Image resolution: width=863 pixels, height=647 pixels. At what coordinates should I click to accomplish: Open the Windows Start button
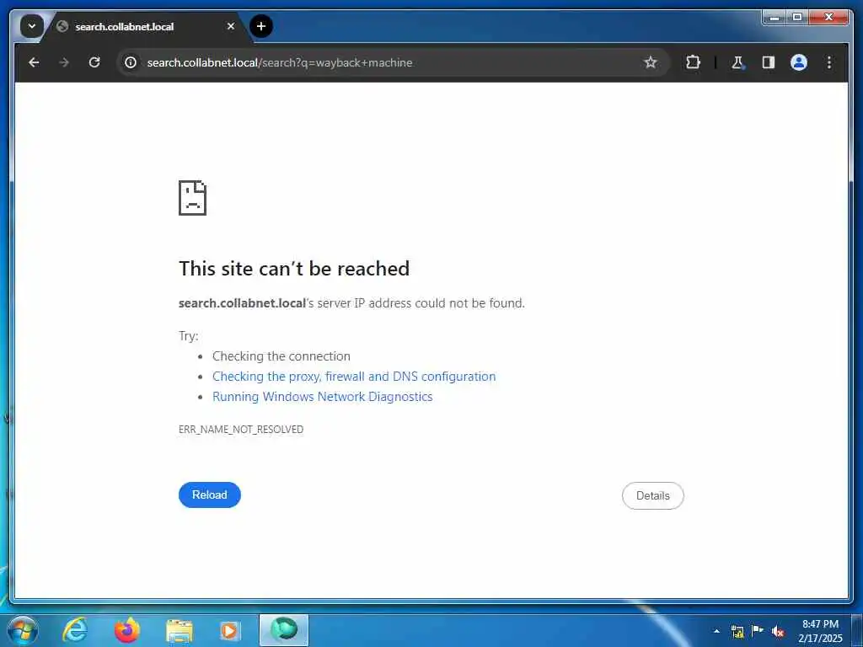[x=23, y=630]
